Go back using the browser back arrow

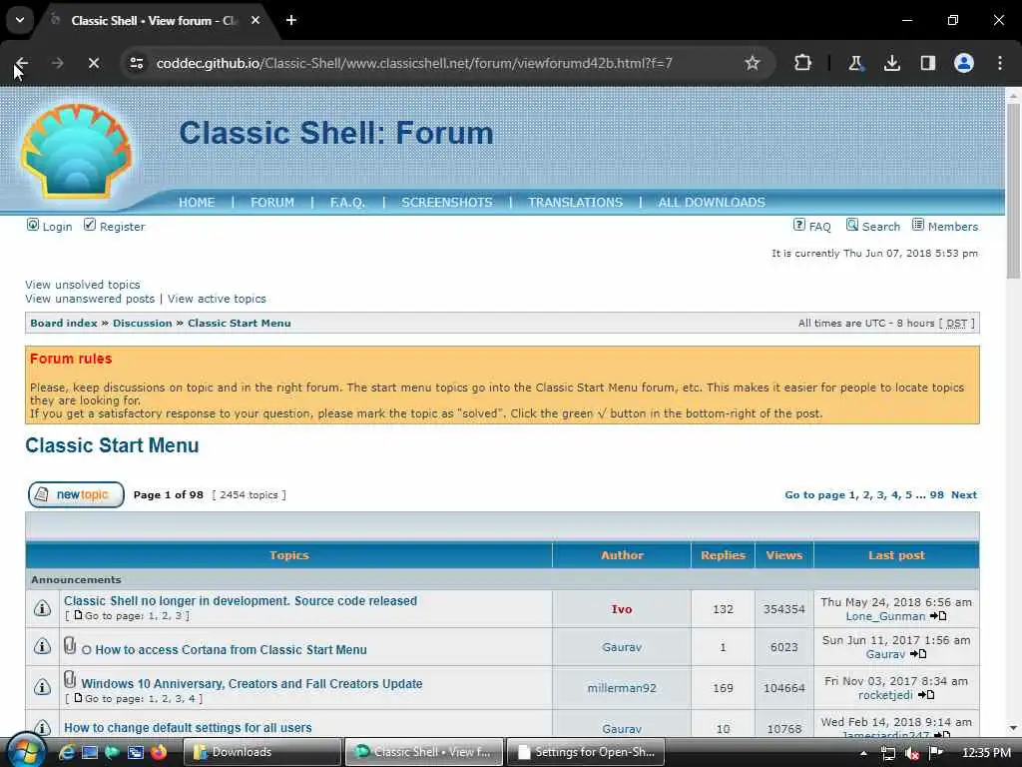pos(21,63)
